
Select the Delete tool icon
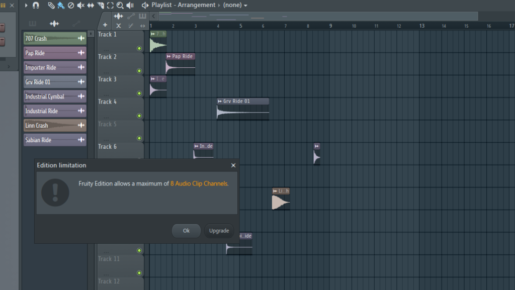(x=71, y=5)
